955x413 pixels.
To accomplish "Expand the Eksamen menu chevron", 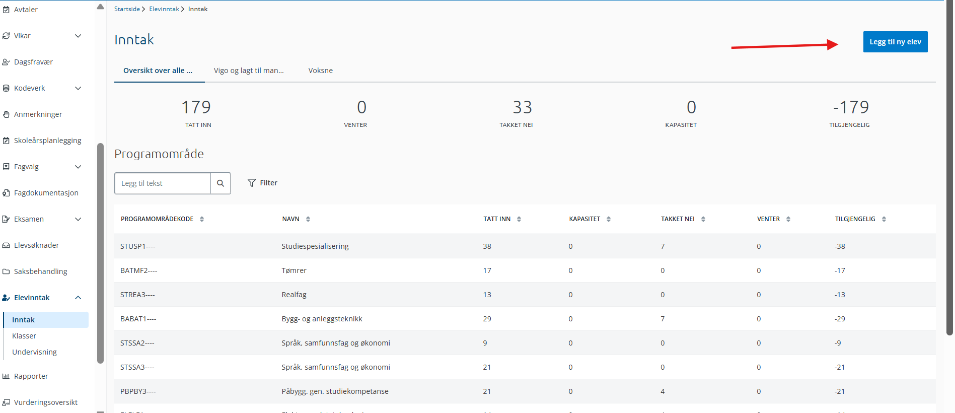I will pyautogui.click(x=78, y=219).
